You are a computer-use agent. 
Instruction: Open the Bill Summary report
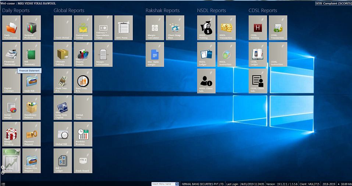32,54
